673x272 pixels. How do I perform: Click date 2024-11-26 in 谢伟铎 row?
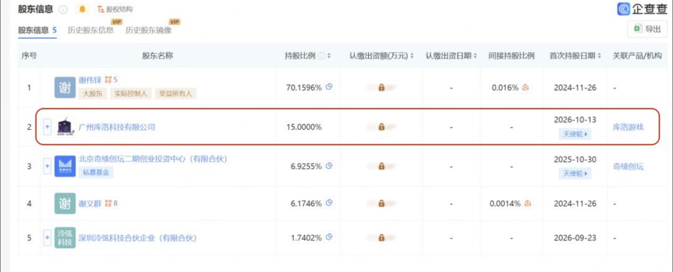(575, 88)
